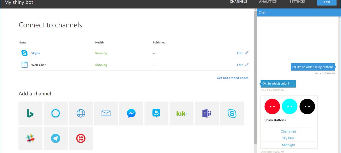
Task: Add the Skype channel tile
Action: [232, 113]
